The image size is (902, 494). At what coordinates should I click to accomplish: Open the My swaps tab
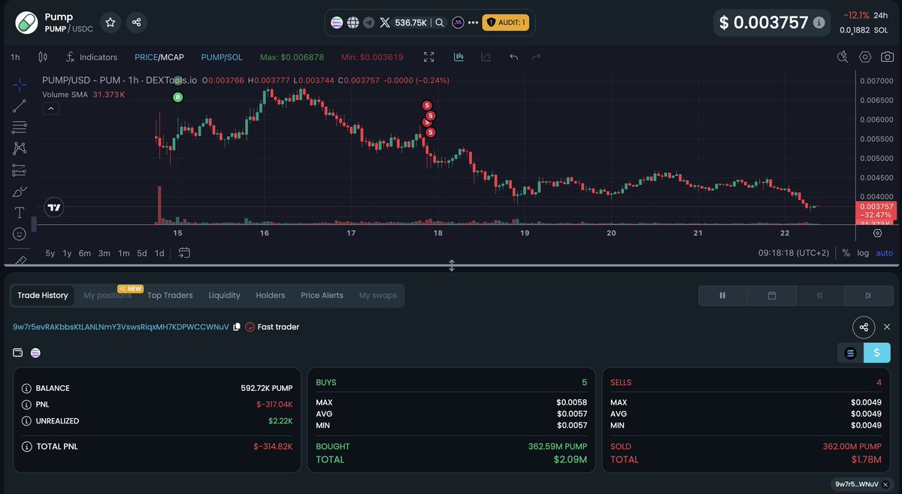click(x=377, y=295)
